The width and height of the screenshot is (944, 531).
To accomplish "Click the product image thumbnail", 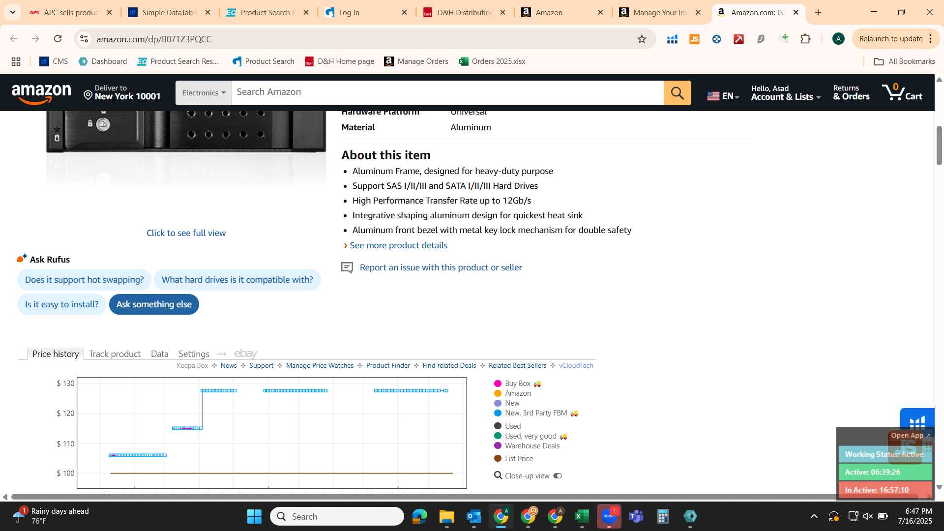I will click(186, 147).
